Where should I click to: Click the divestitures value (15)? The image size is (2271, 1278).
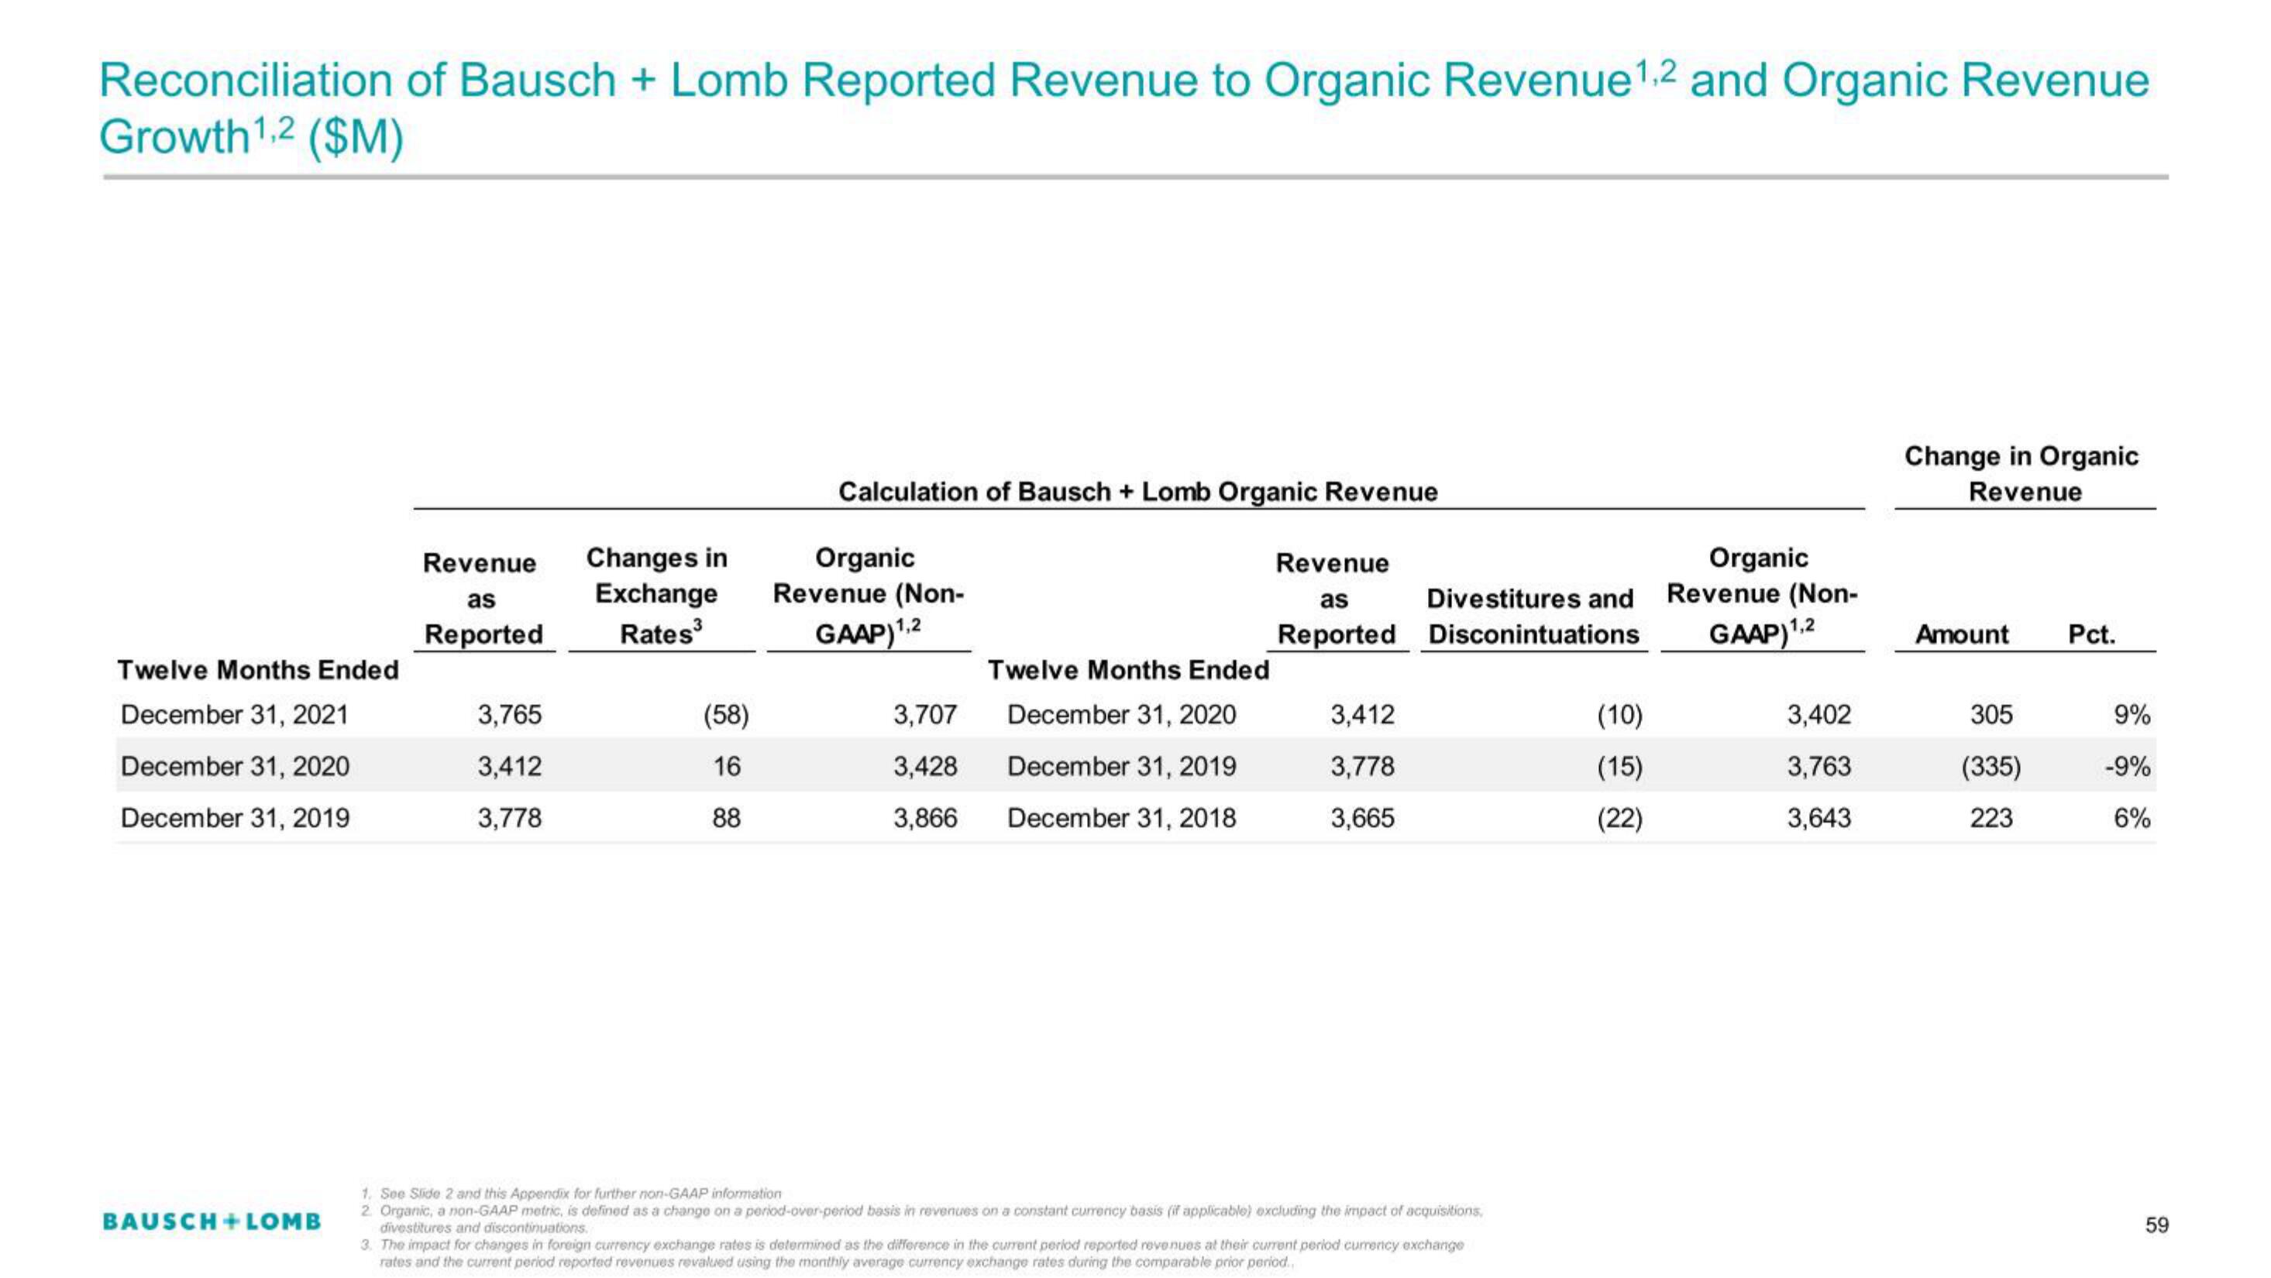pyautogui.click(x=1619, y=766)
